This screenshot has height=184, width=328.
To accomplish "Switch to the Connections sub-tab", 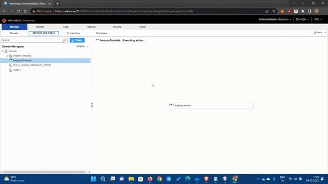I will click(x=73, y=33).
